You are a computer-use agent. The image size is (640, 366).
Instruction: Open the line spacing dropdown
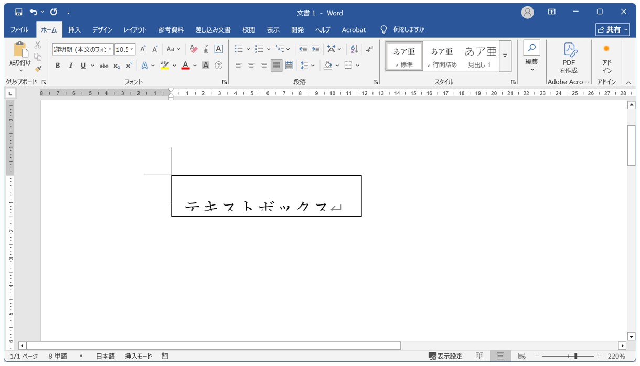click(307, 66)
